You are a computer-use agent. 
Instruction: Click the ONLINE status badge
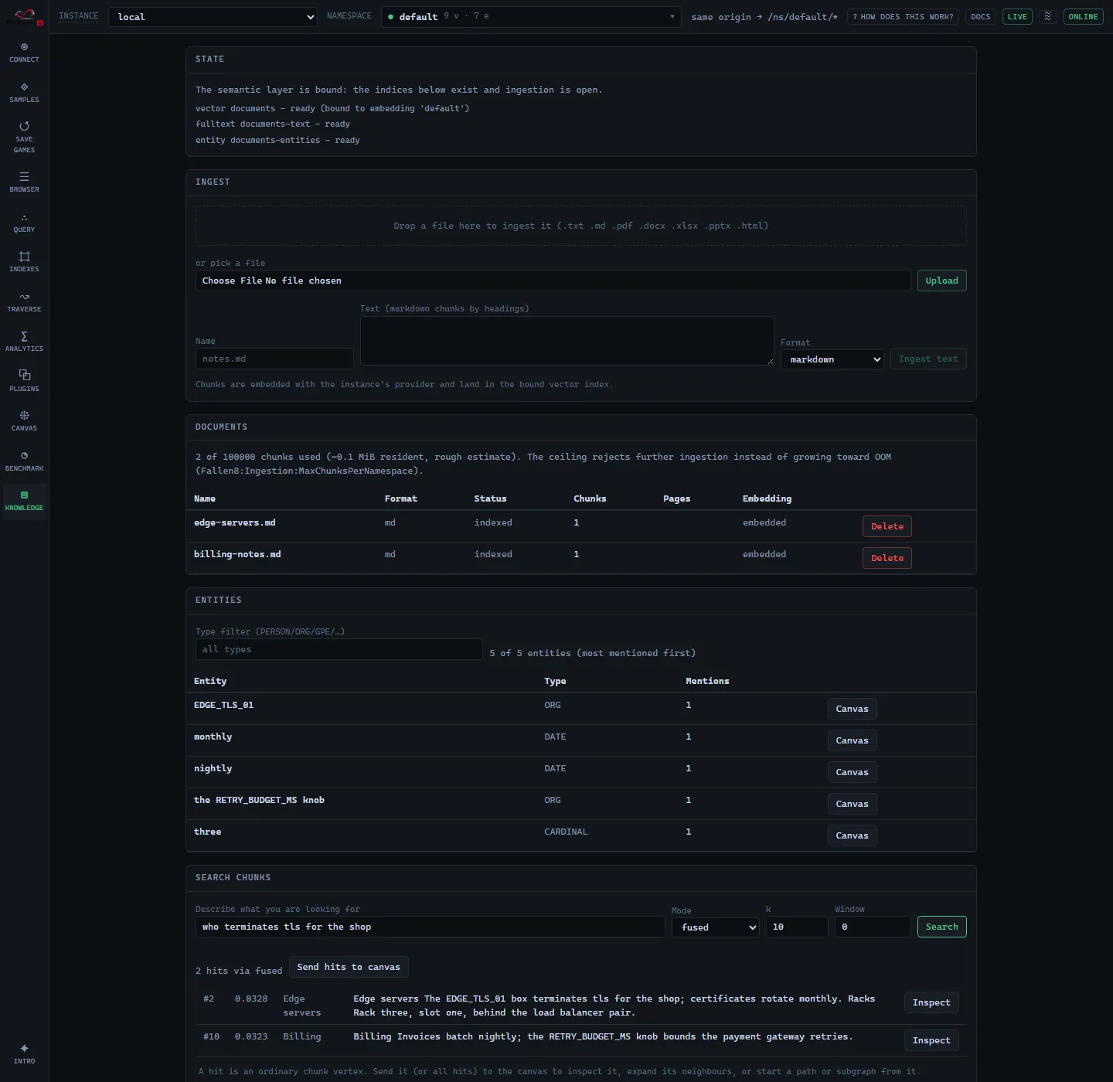tap(1083, 16)
